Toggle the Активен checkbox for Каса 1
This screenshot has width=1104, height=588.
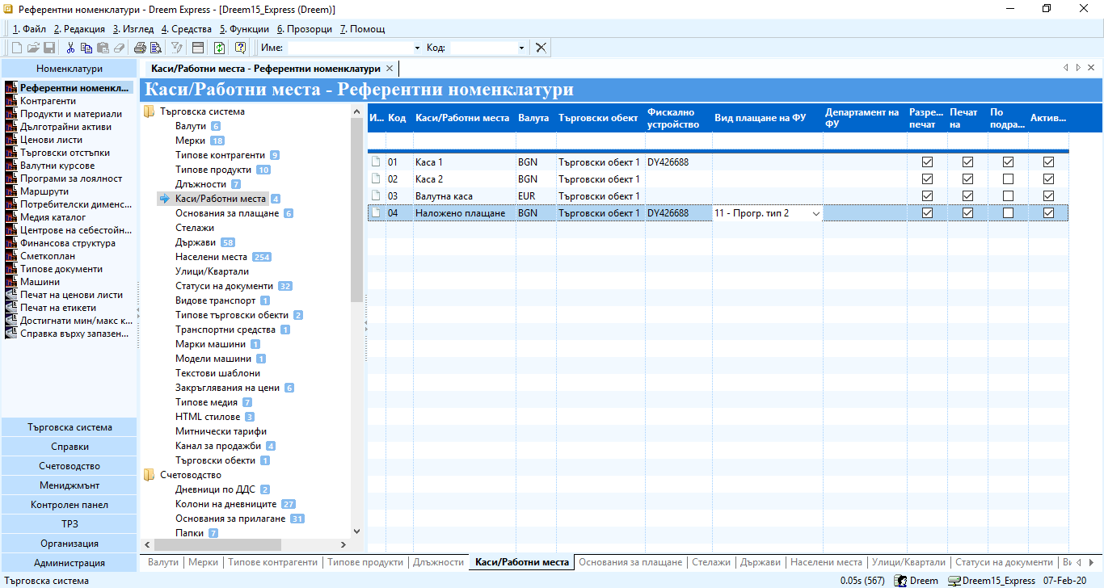point(1048,162)
